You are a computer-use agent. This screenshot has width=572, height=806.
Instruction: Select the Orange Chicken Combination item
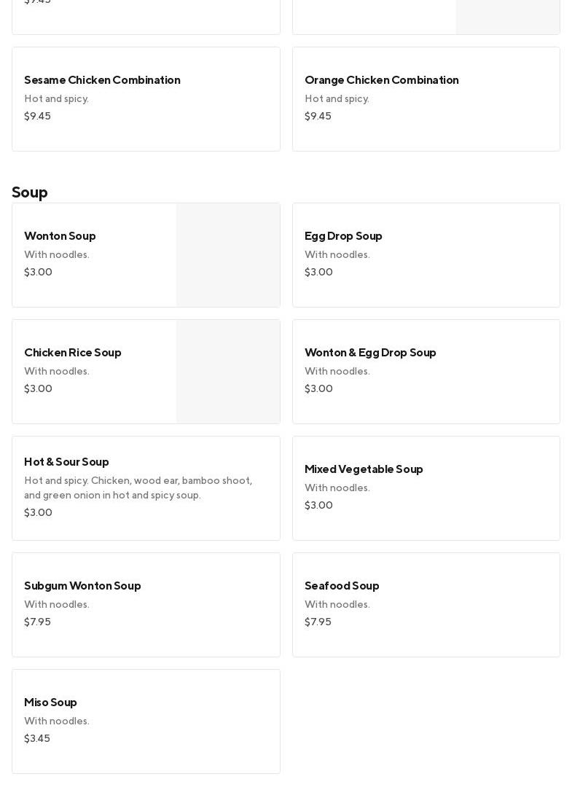(x=426, y=99)
